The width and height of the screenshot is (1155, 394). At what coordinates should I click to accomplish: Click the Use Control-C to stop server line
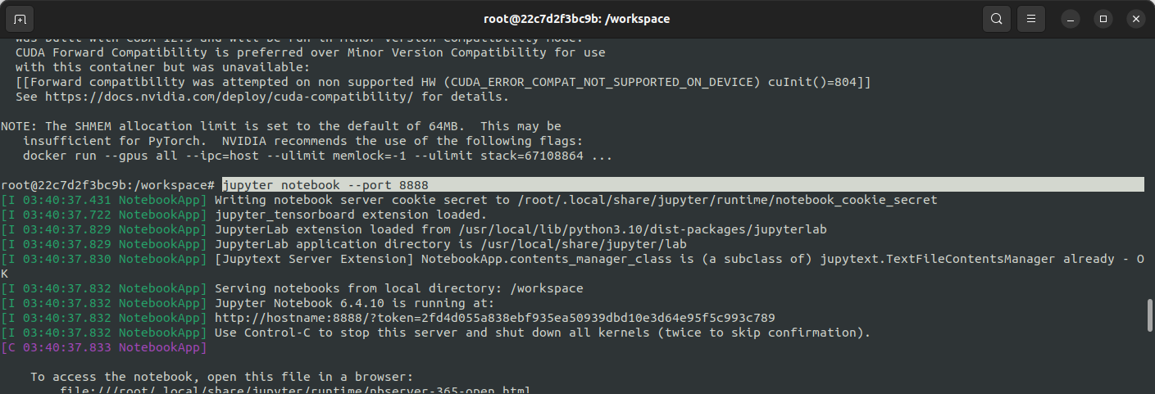pos(543,333)
